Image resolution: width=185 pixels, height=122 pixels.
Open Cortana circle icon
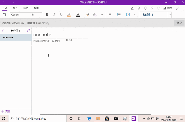[71, 119]
